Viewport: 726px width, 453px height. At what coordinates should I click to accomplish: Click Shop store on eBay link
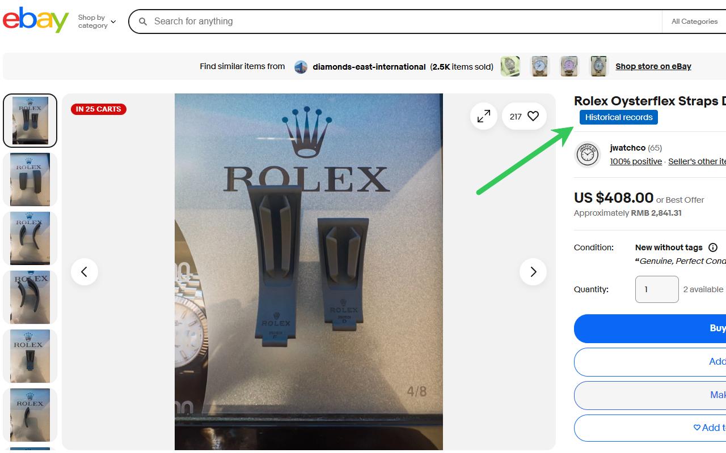[x=653, y=66]
